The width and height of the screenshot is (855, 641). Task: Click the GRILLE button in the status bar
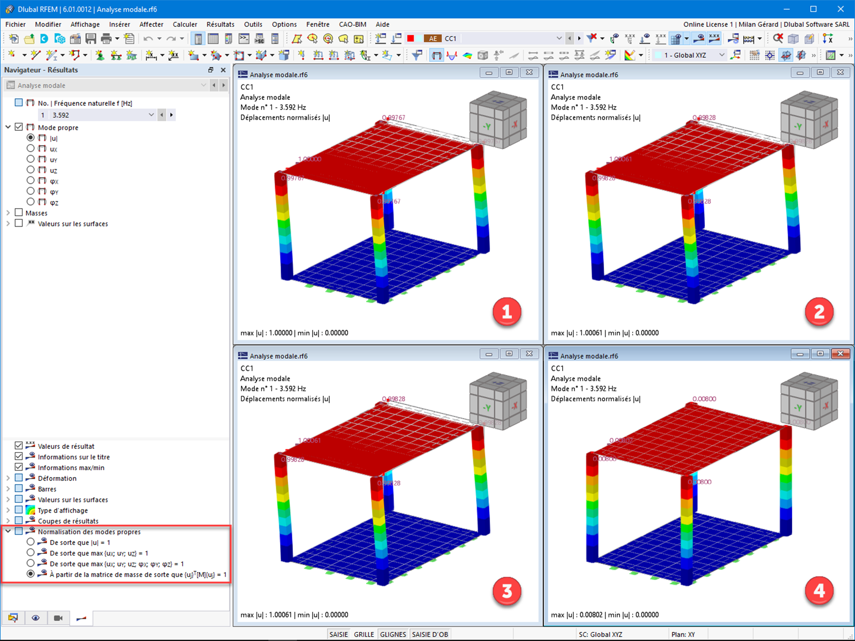[x=364, y=634]
